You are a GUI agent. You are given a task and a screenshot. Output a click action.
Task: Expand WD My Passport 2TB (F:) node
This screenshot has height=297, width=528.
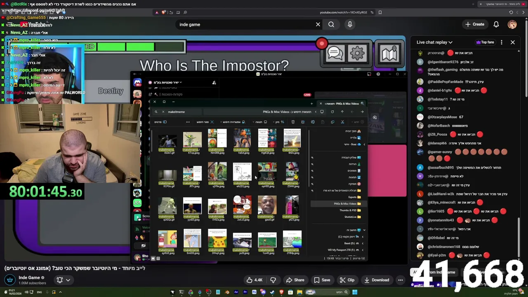(x=363, y=250)
